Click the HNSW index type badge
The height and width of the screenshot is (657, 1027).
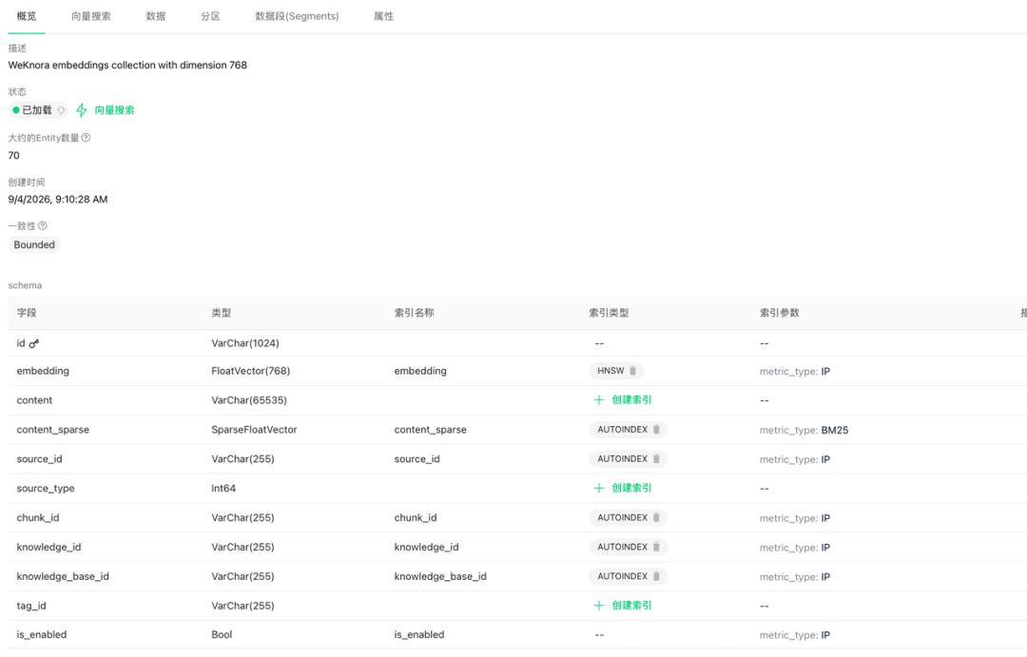pyautogui.click(x=616, y=371)
